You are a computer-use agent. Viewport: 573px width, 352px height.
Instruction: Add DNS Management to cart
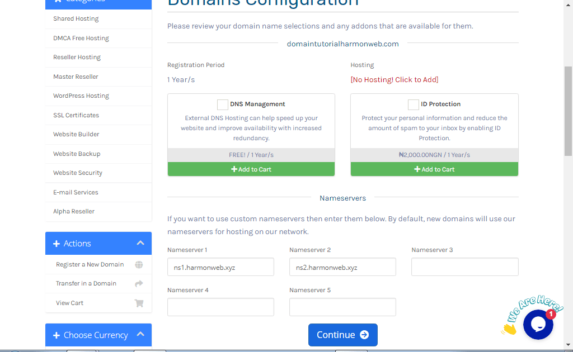pyautogui.click(x=251, y=169)
